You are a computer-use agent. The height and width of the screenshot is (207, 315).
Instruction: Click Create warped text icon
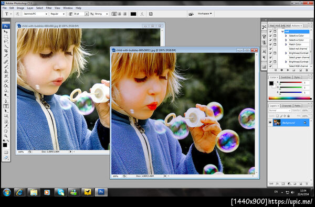[142, 14]
